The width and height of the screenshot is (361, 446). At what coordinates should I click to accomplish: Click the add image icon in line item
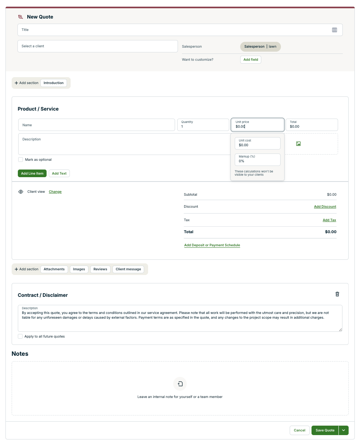[x=298, y=144]
